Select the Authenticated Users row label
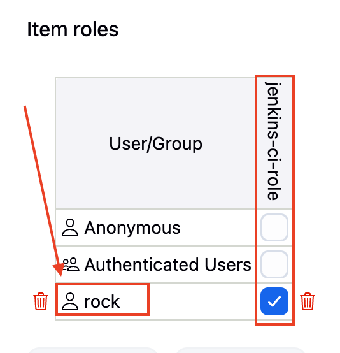This screenshot has height=353, width=340. pos(168,265)
